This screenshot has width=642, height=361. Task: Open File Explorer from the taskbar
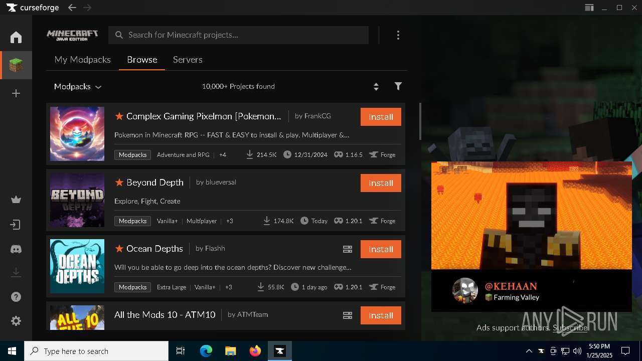point(230,351)
